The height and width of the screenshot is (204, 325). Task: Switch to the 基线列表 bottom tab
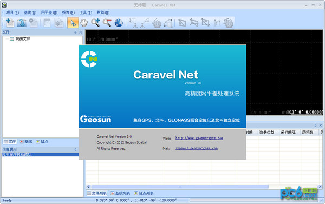click(120, 193)
